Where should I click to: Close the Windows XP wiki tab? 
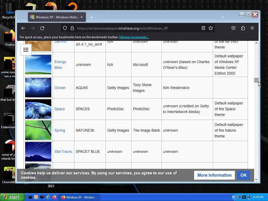(82, 17)
